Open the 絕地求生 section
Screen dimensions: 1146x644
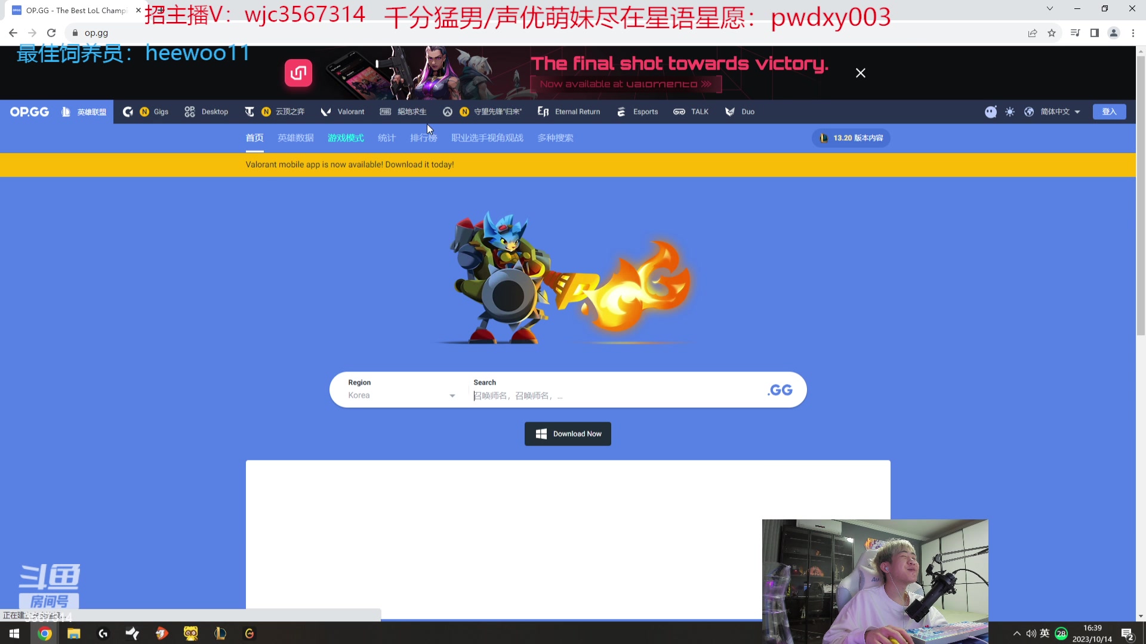[x=403, y=112]
